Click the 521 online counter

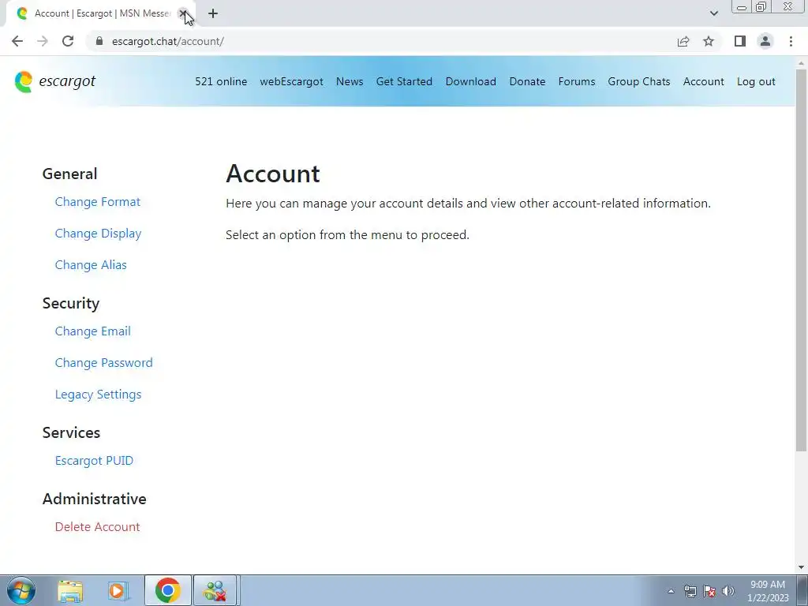221,81
